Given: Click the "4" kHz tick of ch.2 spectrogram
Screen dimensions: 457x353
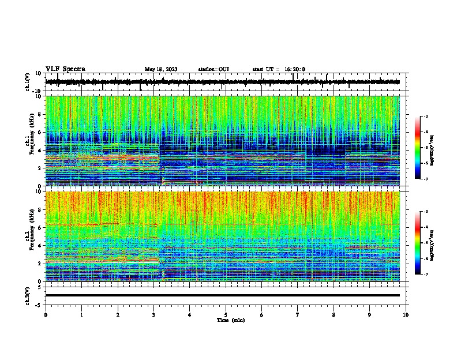Looking at the screenshot, I should pos(40,246).
